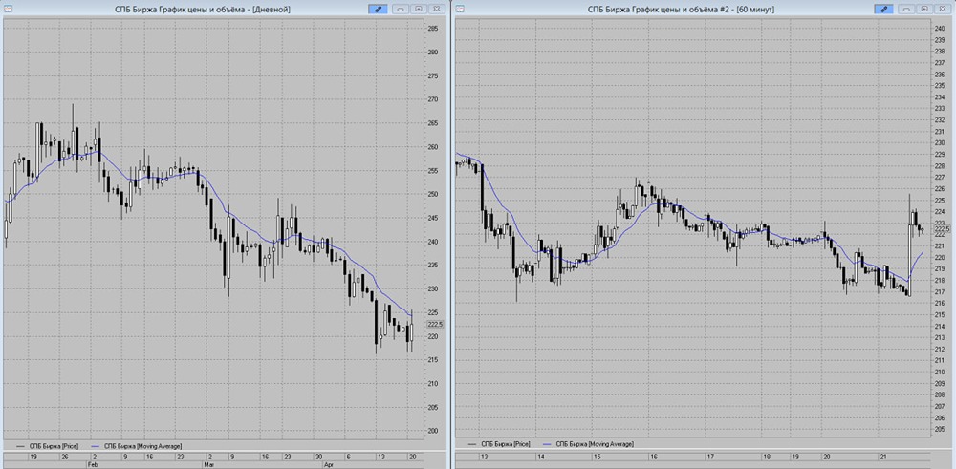Click the '19' date label on the daily time axis

33,457
